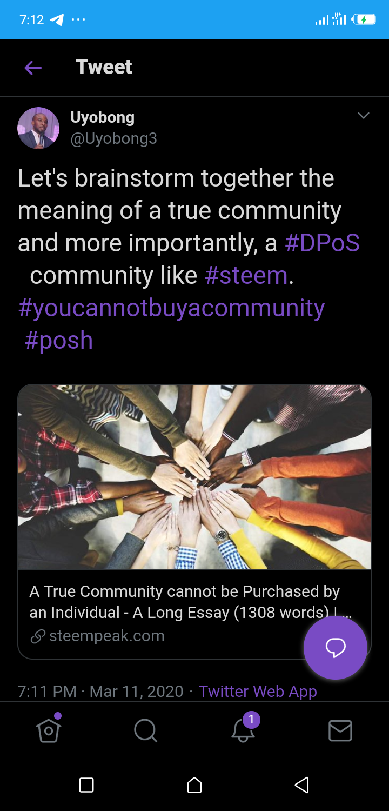Open Uyobong's profile picture
Image resolution: width=389 pixels, height=811 pixels.
(38, 128)
